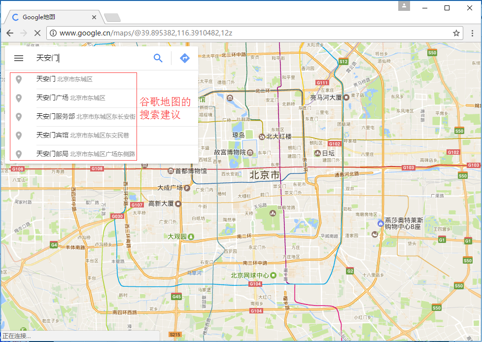
Task: Click the address bar URL
Action: (x=146, y=33)
